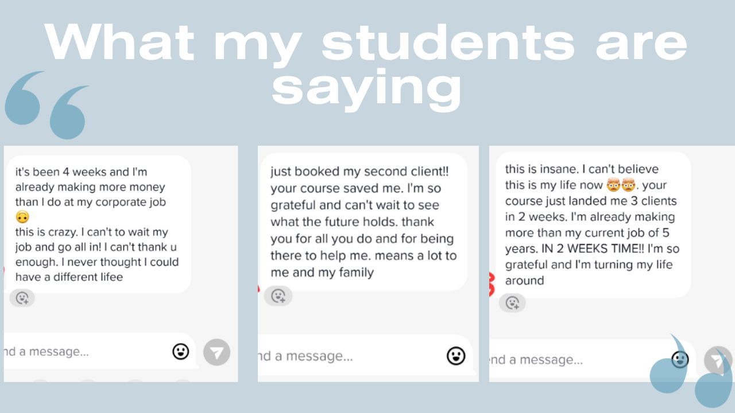This screenshot has height=413, width=735.
Task: Open the emoji picker in the right chat
Action: point(680,360)
